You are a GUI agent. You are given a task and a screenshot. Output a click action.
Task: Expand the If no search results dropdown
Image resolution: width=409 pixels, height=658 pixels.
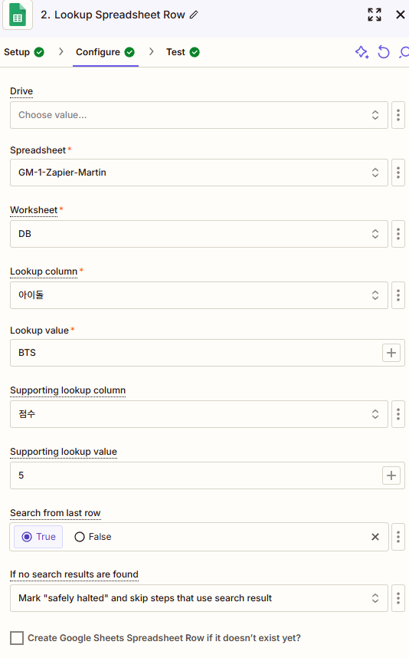pyautogui.click(x=198, y=598)
